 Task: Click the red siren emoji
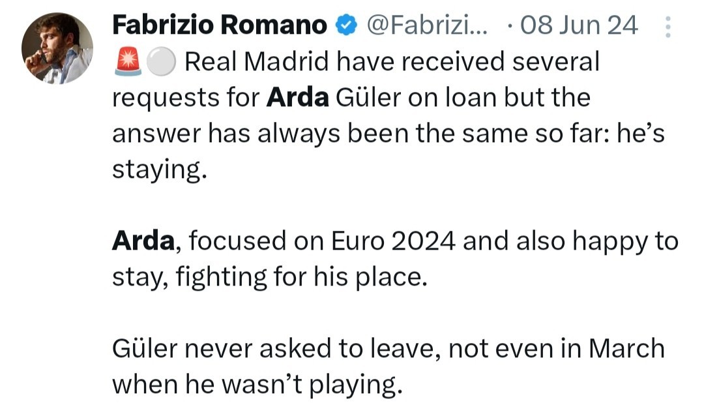[x=128, y=61]
